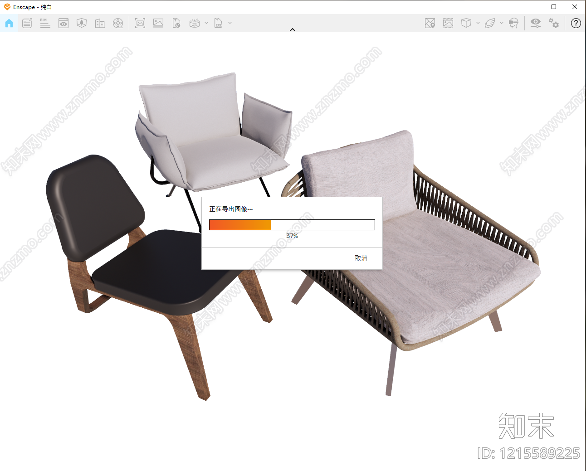586x471 pixels.
Task: Open visual settings eye slider icon
Action: click(x=536, y=23)
